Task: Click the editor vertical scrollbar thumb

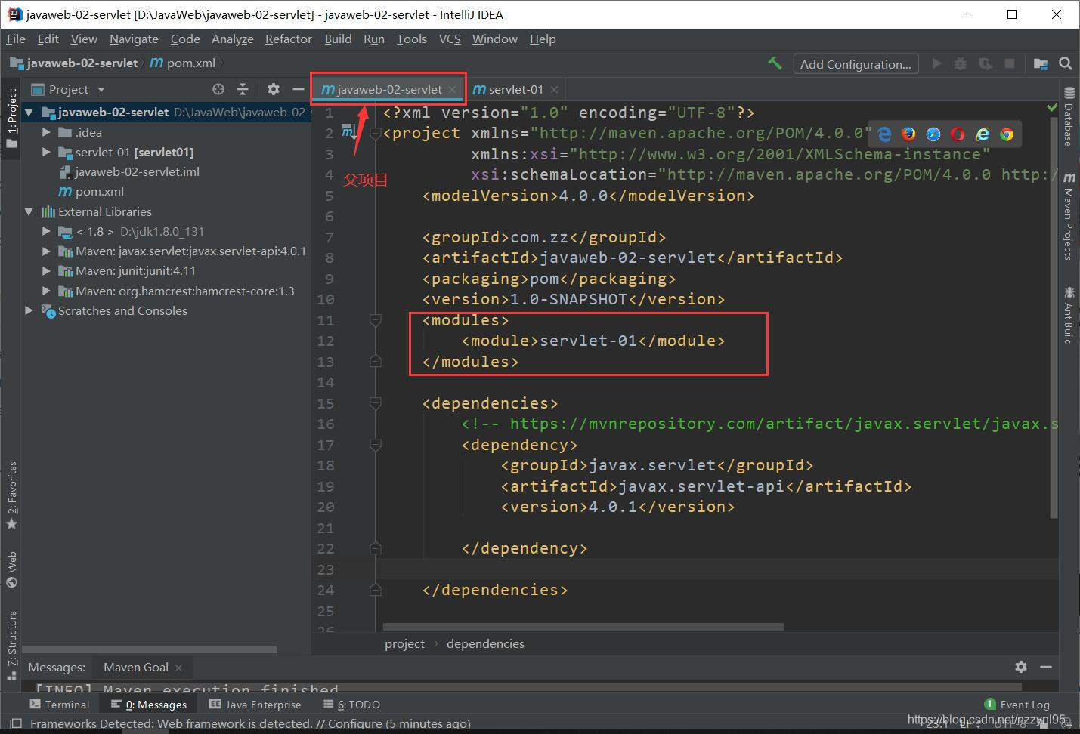Action: pyautogui.click(x=1054, y=317)
